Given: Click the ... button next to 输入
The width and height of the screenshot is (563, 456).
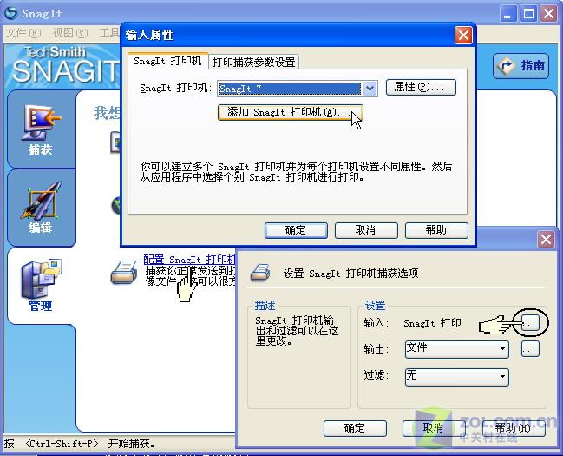Looking at the screenshot, I should pos(530,323).
